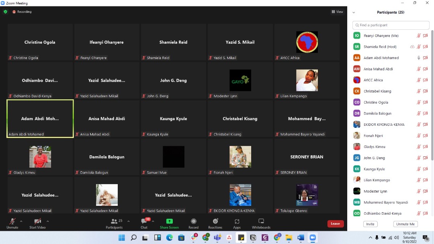Click Lilian Kempango avatar in participants list

(x=357, y=180)
